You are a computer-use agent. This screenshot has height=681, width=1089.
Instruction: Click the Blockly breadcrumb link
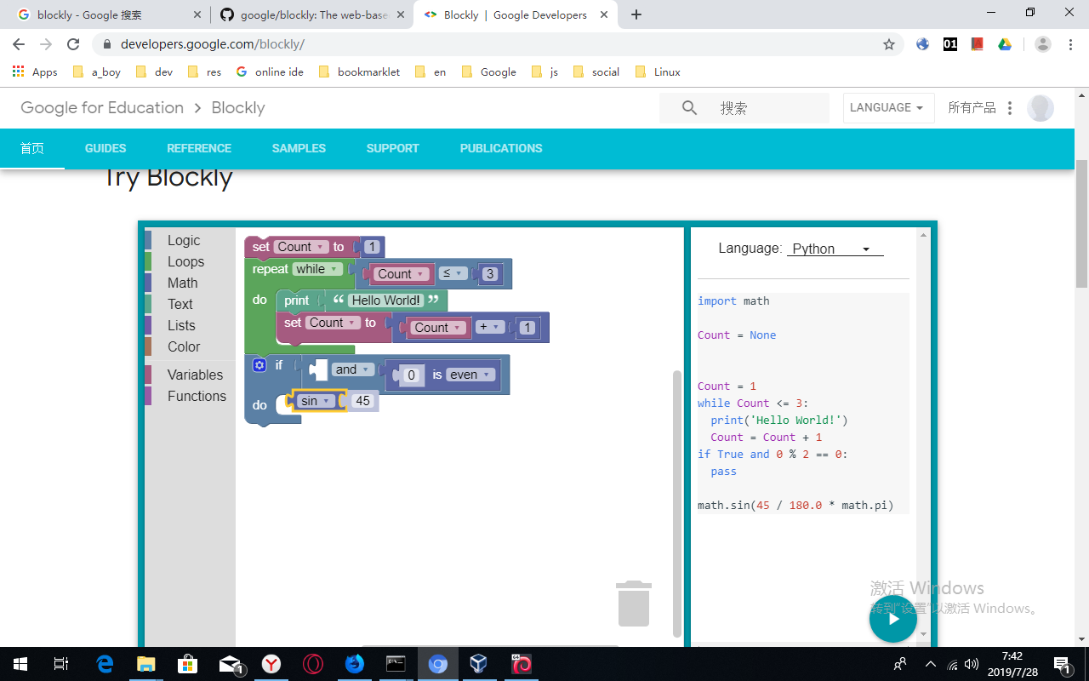tap(238, 108)
